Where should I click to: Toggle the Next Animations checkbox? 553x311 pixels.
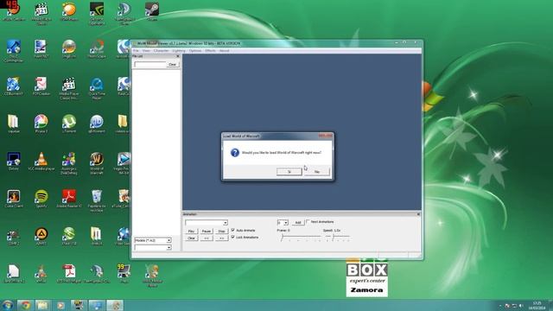(x=308, y=221)
